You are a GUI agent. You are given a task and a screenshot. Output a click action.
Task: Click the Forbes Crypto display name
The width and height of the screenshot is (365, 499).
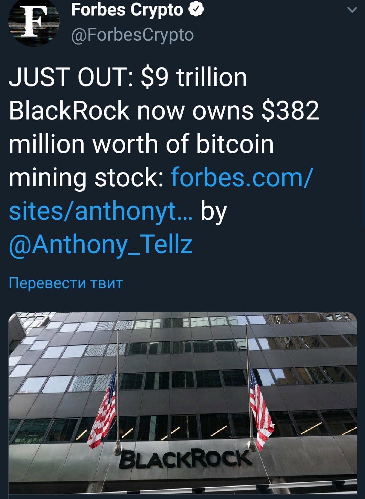pyautogui.click(x=127, y=10)
